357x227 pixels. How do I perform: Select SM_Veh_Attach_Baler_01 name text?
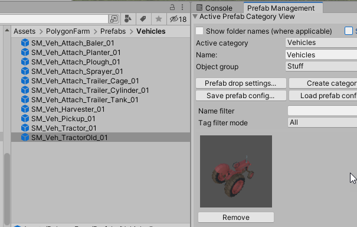pos(73,43)
